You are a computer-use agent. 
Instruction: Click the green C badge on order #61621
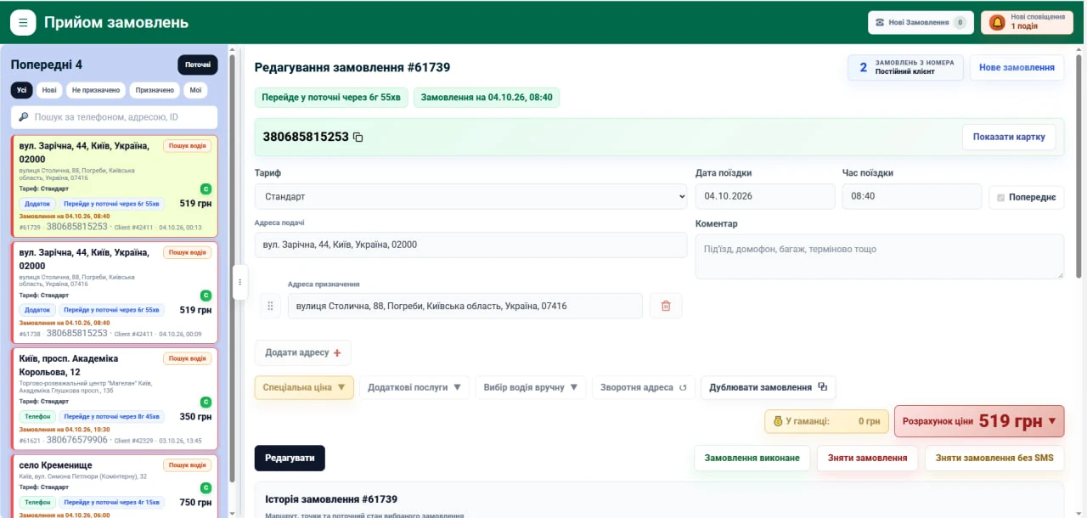[x=206, y=402]
